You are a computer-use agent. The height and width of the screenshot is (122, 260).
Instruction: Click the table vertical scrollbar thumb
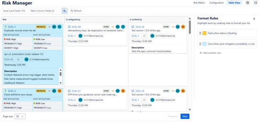tap(190, 27)
